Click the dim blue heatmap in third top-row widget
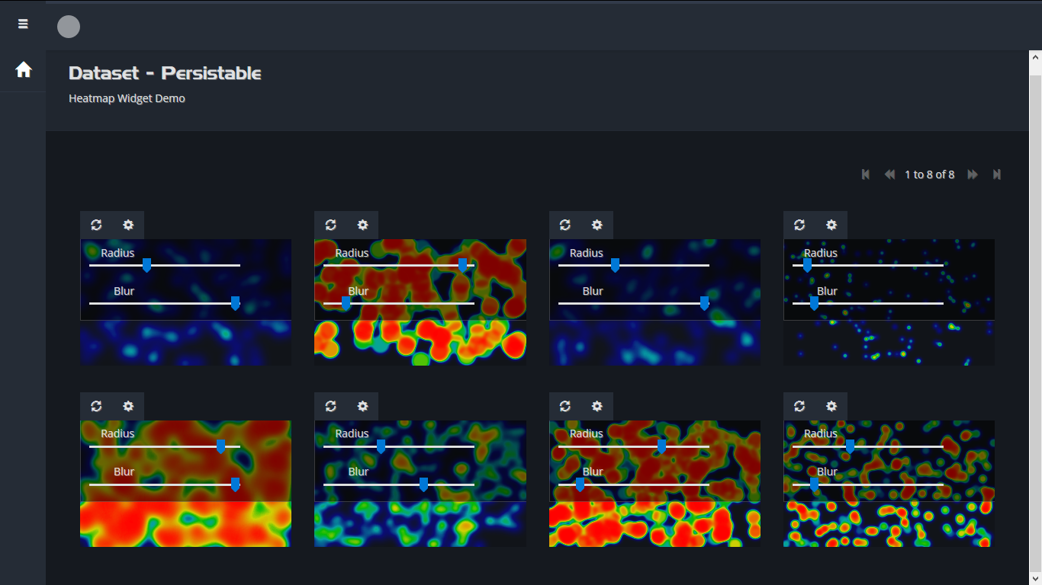The image size is (1042, 585). point(654,302)
